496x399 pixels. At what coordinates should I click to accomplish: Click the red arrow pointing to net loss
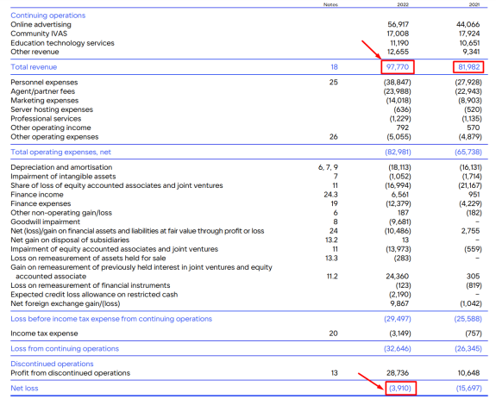tap(372, 381)
